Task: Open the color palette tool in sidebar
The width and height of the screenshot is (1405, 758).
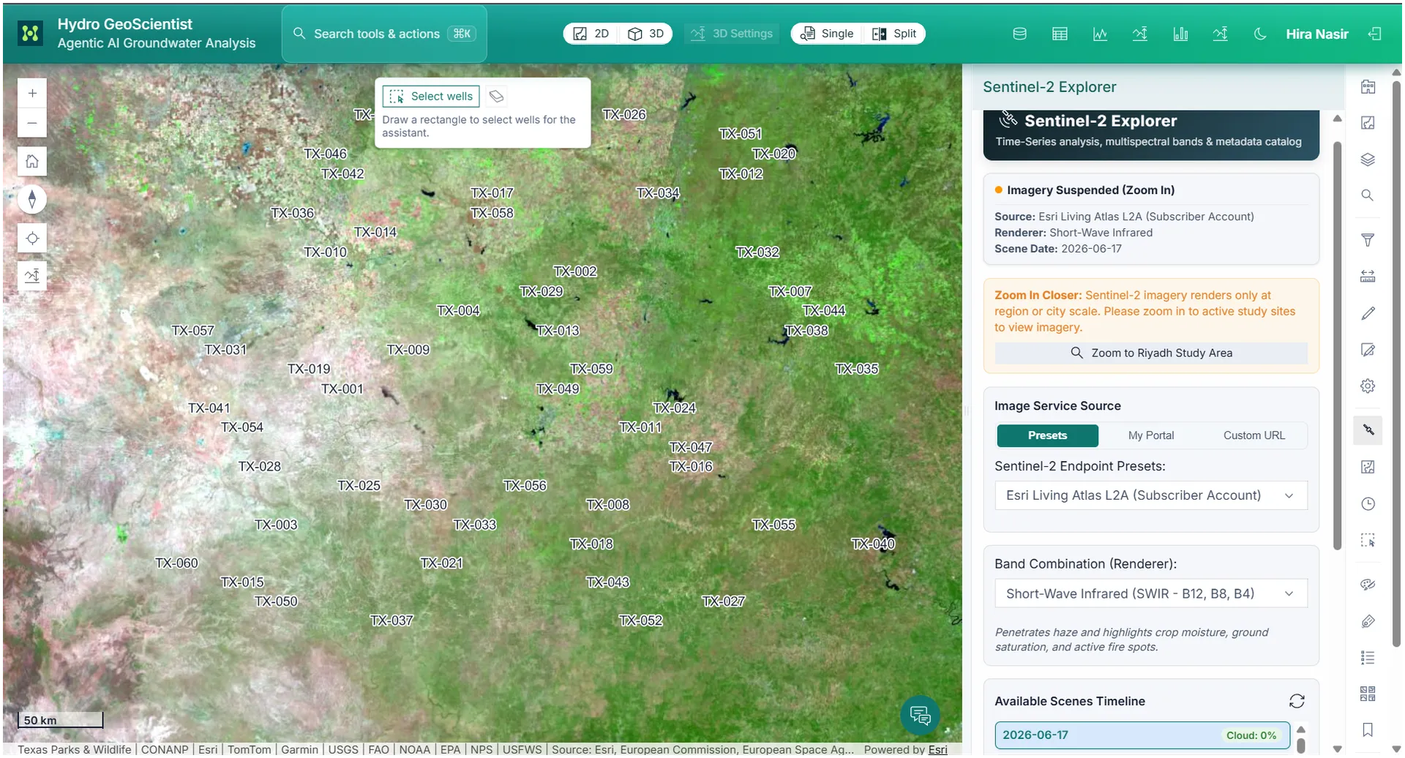Action: click(1368, 585)
